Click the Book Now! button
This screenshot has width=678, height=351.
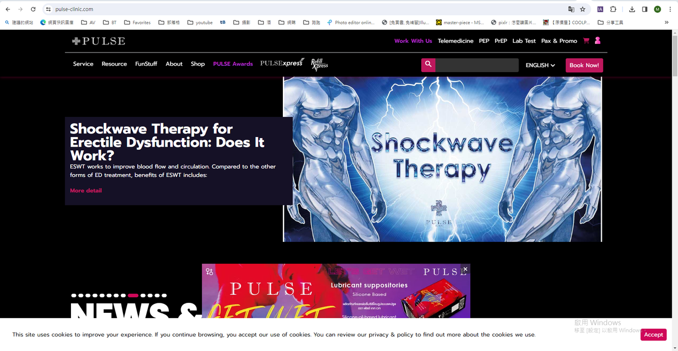(584, 65)
